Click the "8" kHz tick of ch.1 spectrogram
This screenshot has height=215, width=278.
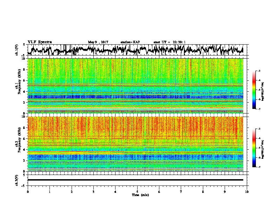click(25, 70)
